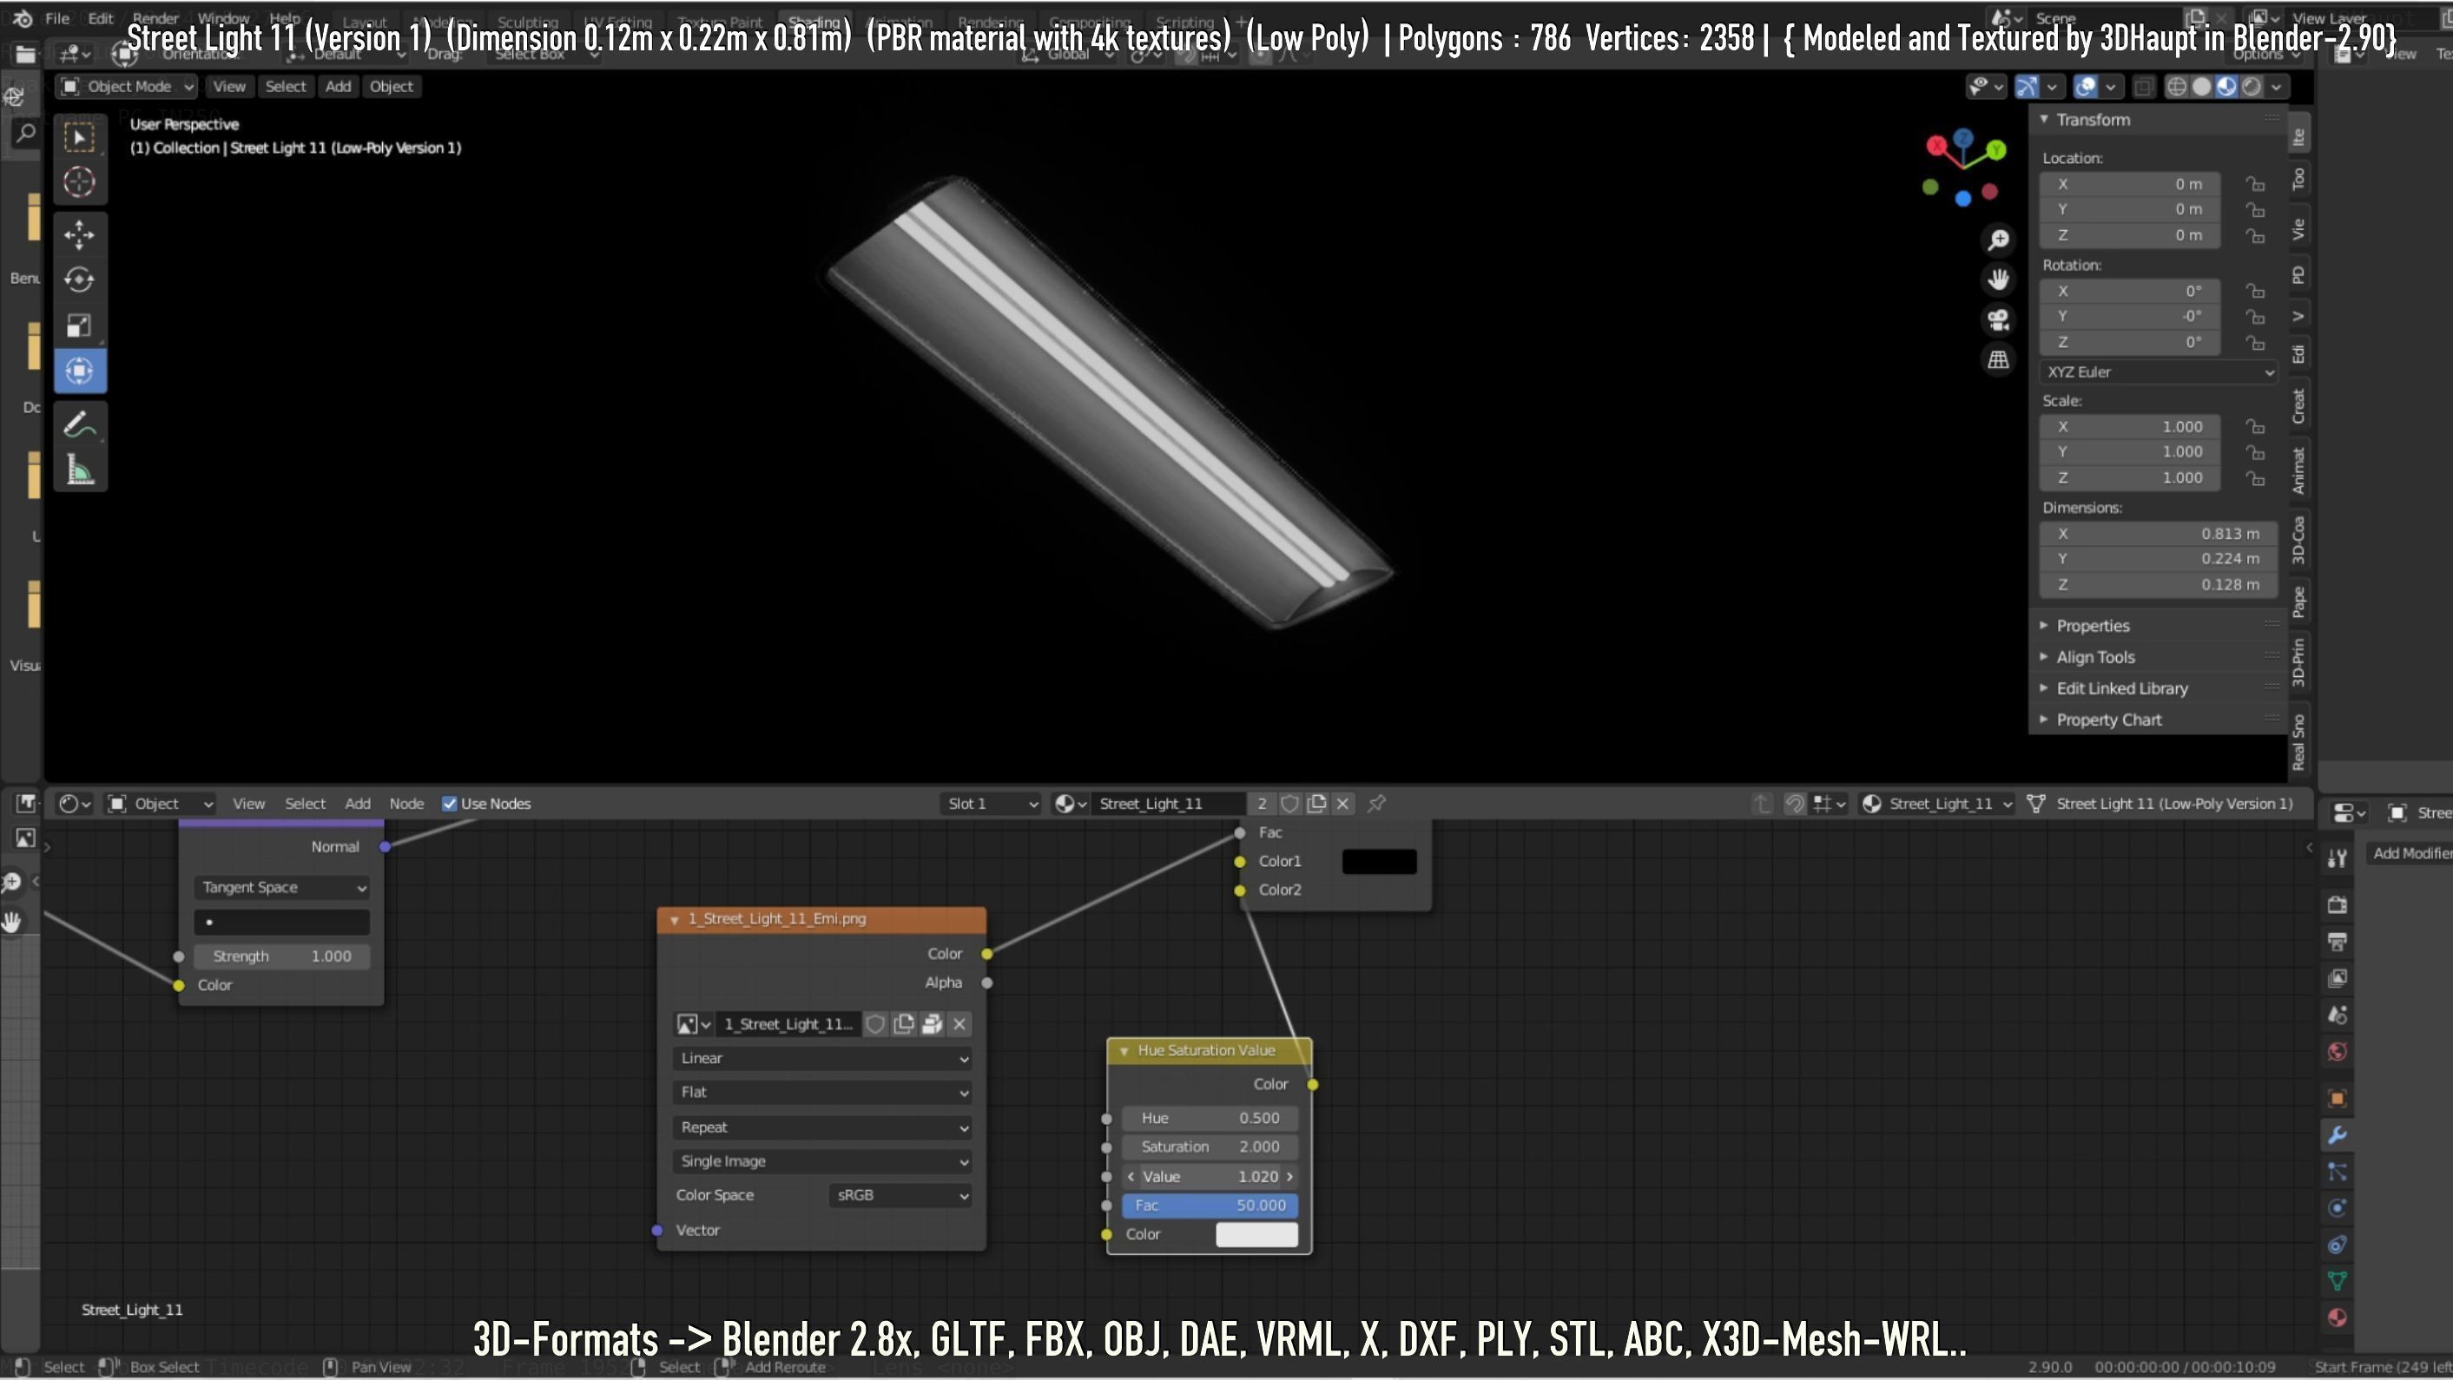2453x1380 pixels.
Task: Select the Select Box tool in viewport toolbar
Action: click(80, 138)
